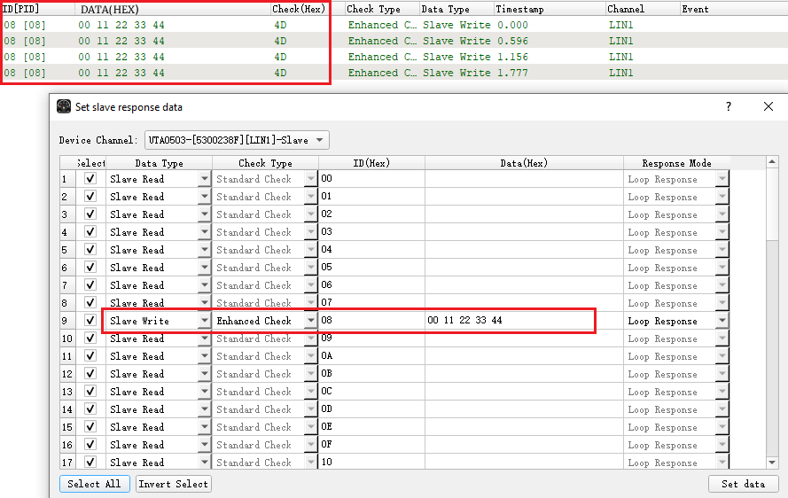
Task: Expand the Data Type dropdown in row 1
Action: pos(204,179)
